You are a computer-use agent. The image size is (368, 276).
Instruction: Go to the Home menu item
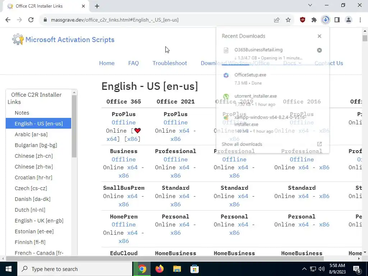pyautogui.click(x=107, y=63)
